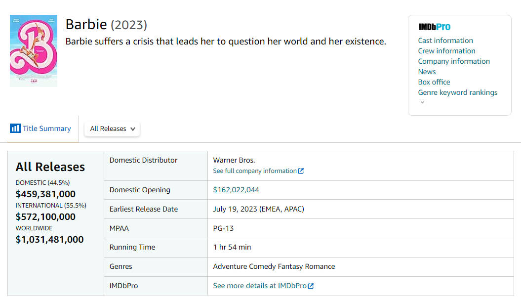
Task: Open the All Releases dropdown
Action: click(x=112, y=129)
